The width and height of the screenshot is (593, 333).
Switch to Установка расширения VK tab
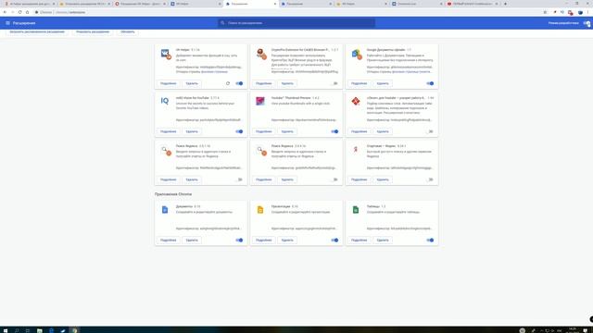click(85, 4)
